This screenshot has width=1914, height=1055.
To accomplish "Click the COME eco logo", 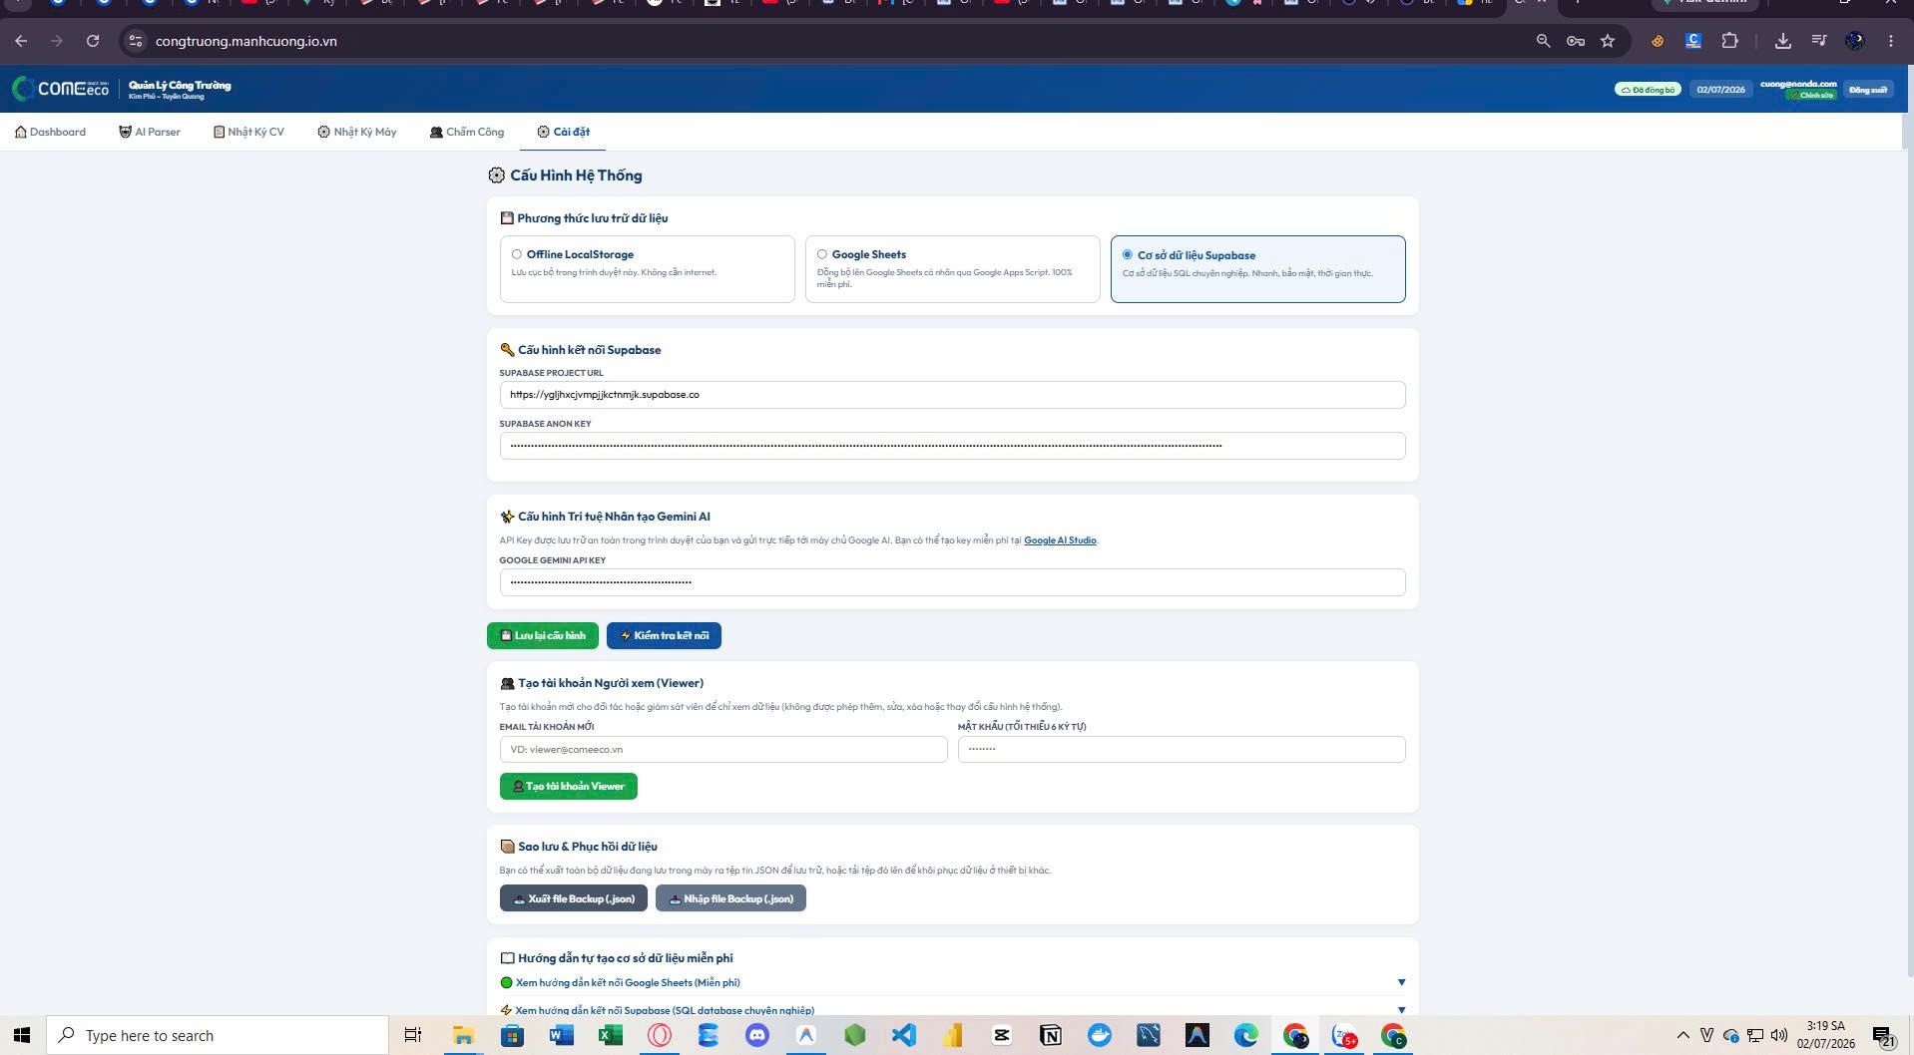I will coord(61,89).
